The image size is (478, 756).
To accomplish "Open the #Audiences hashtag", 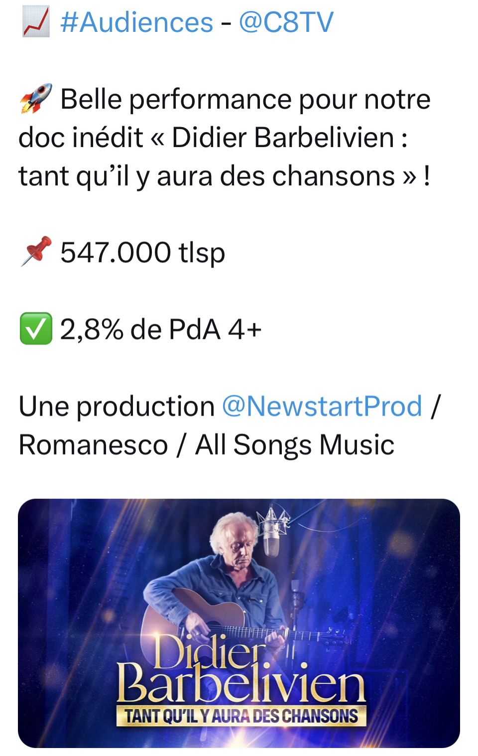I will tap(136, 22).
